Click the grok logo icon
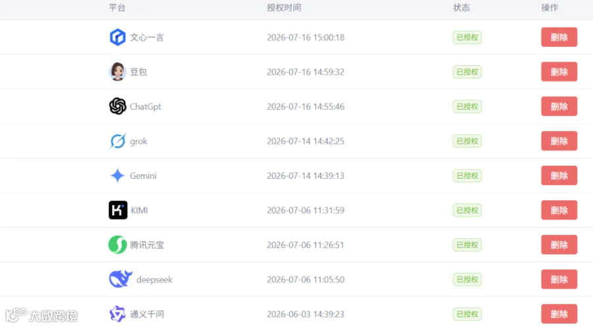Screen dimensions: 593x327 click(x=118, y=141)
